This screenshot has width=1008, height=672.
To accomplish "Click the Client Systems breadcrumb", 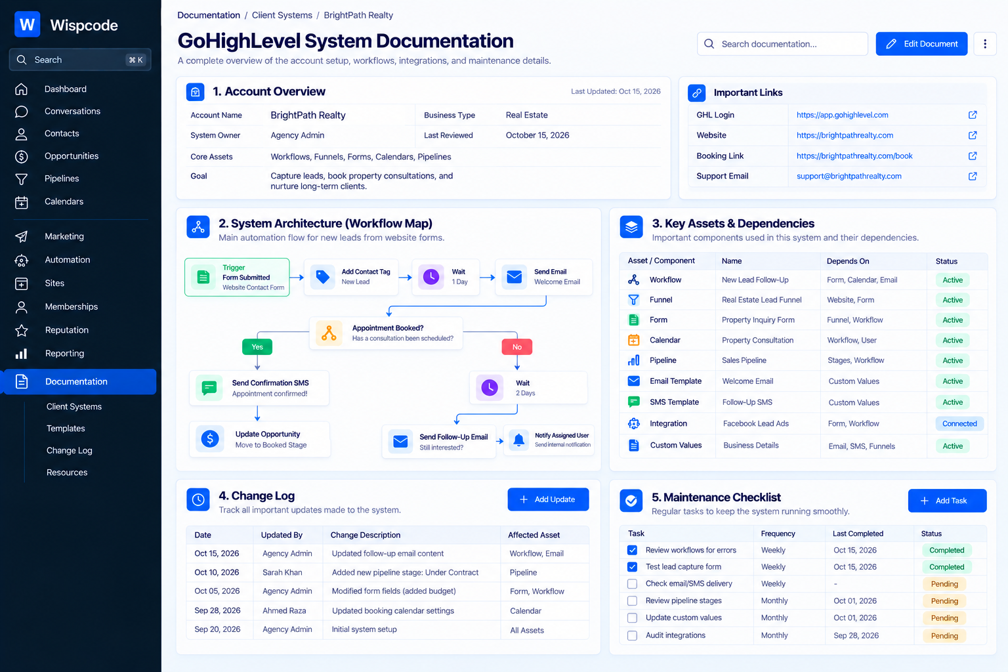I will pos(282,15).
